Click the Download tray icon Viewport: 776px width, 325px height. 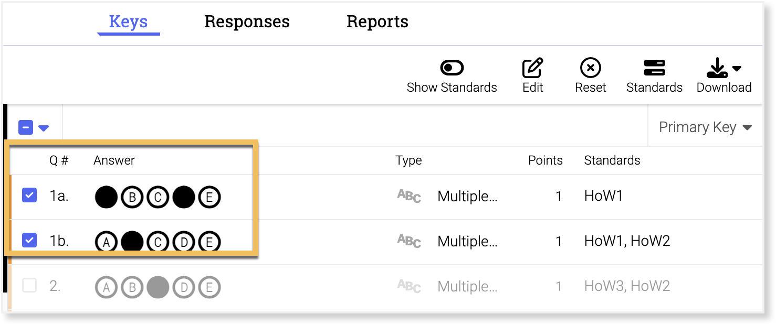(x=717, y=68)
